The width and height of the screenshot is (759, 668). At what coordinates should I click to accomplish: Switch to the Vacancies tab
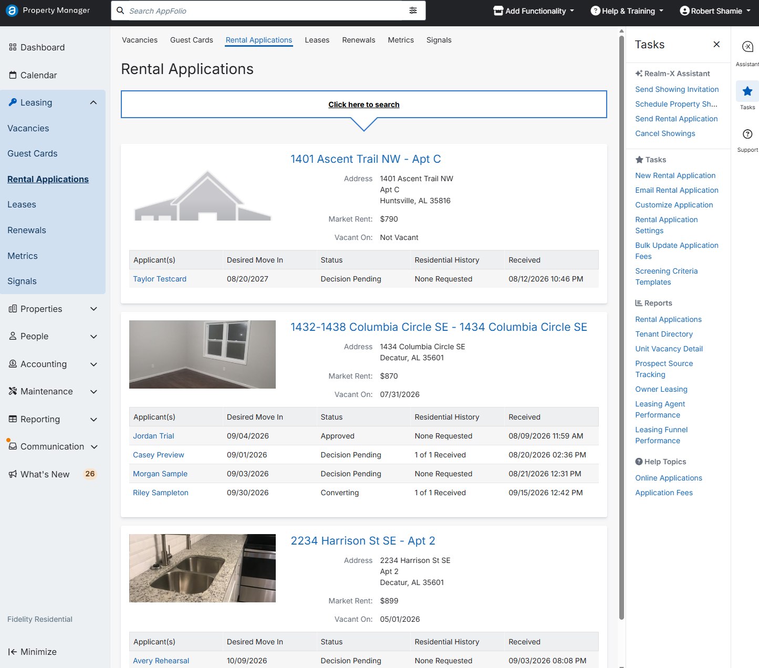(140, 40)
